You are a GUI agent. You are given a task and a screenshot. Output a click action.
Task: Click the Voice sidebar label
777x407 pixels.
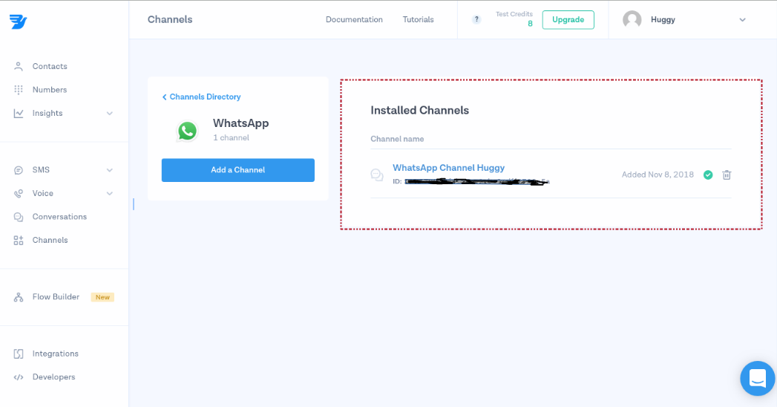[x=42, y=193]
